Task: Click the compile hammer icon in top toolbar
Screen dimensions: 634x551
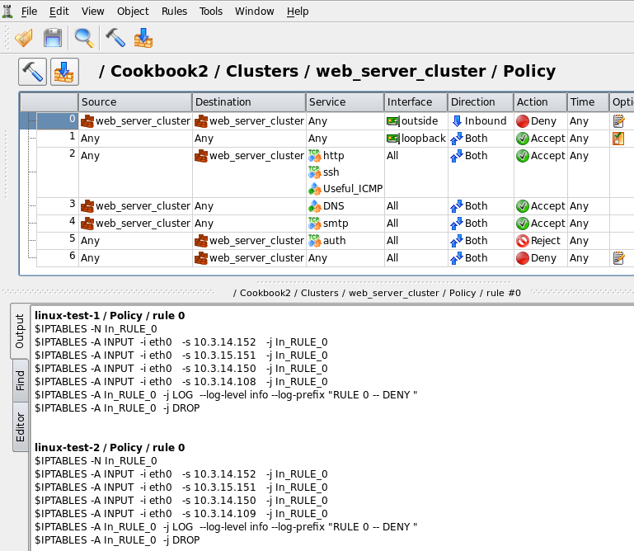Action: point(115,39)
